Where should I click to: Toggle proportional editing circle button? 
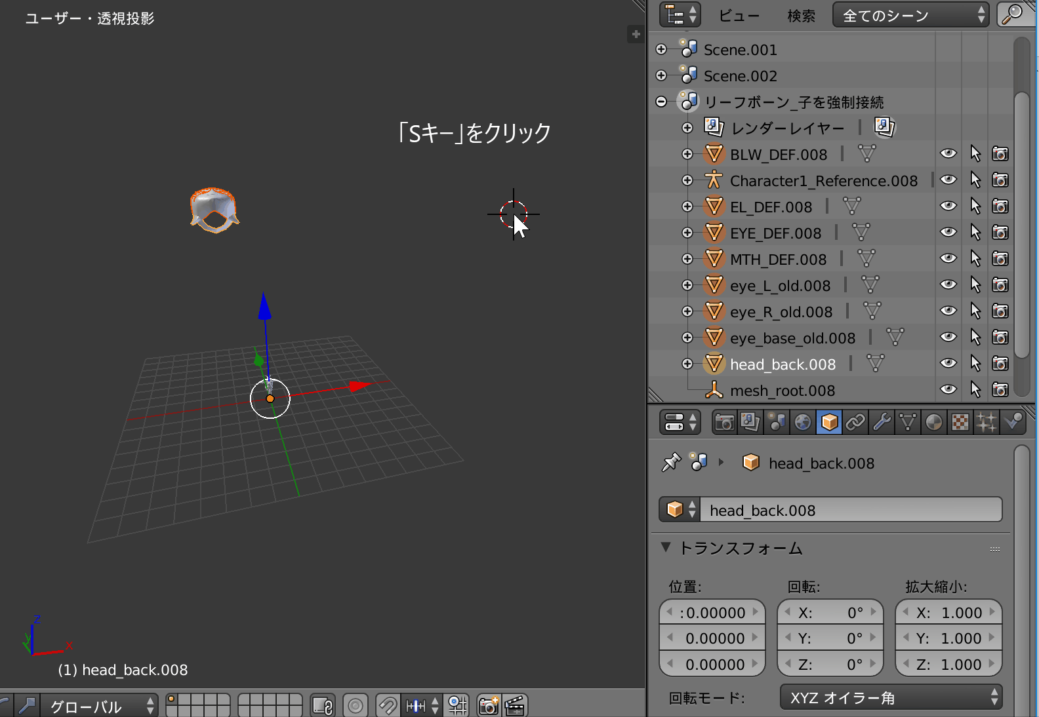[356, 705]
